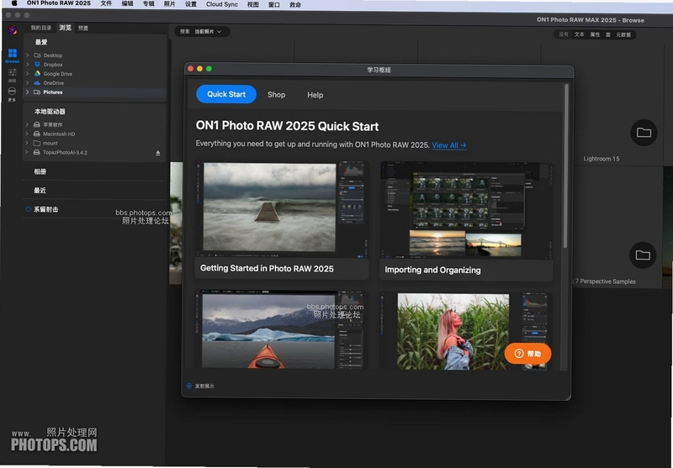Viewport: 673px width, 468px height.
Task: Open the 更多 more modules icon
Action: click(12, 91)
